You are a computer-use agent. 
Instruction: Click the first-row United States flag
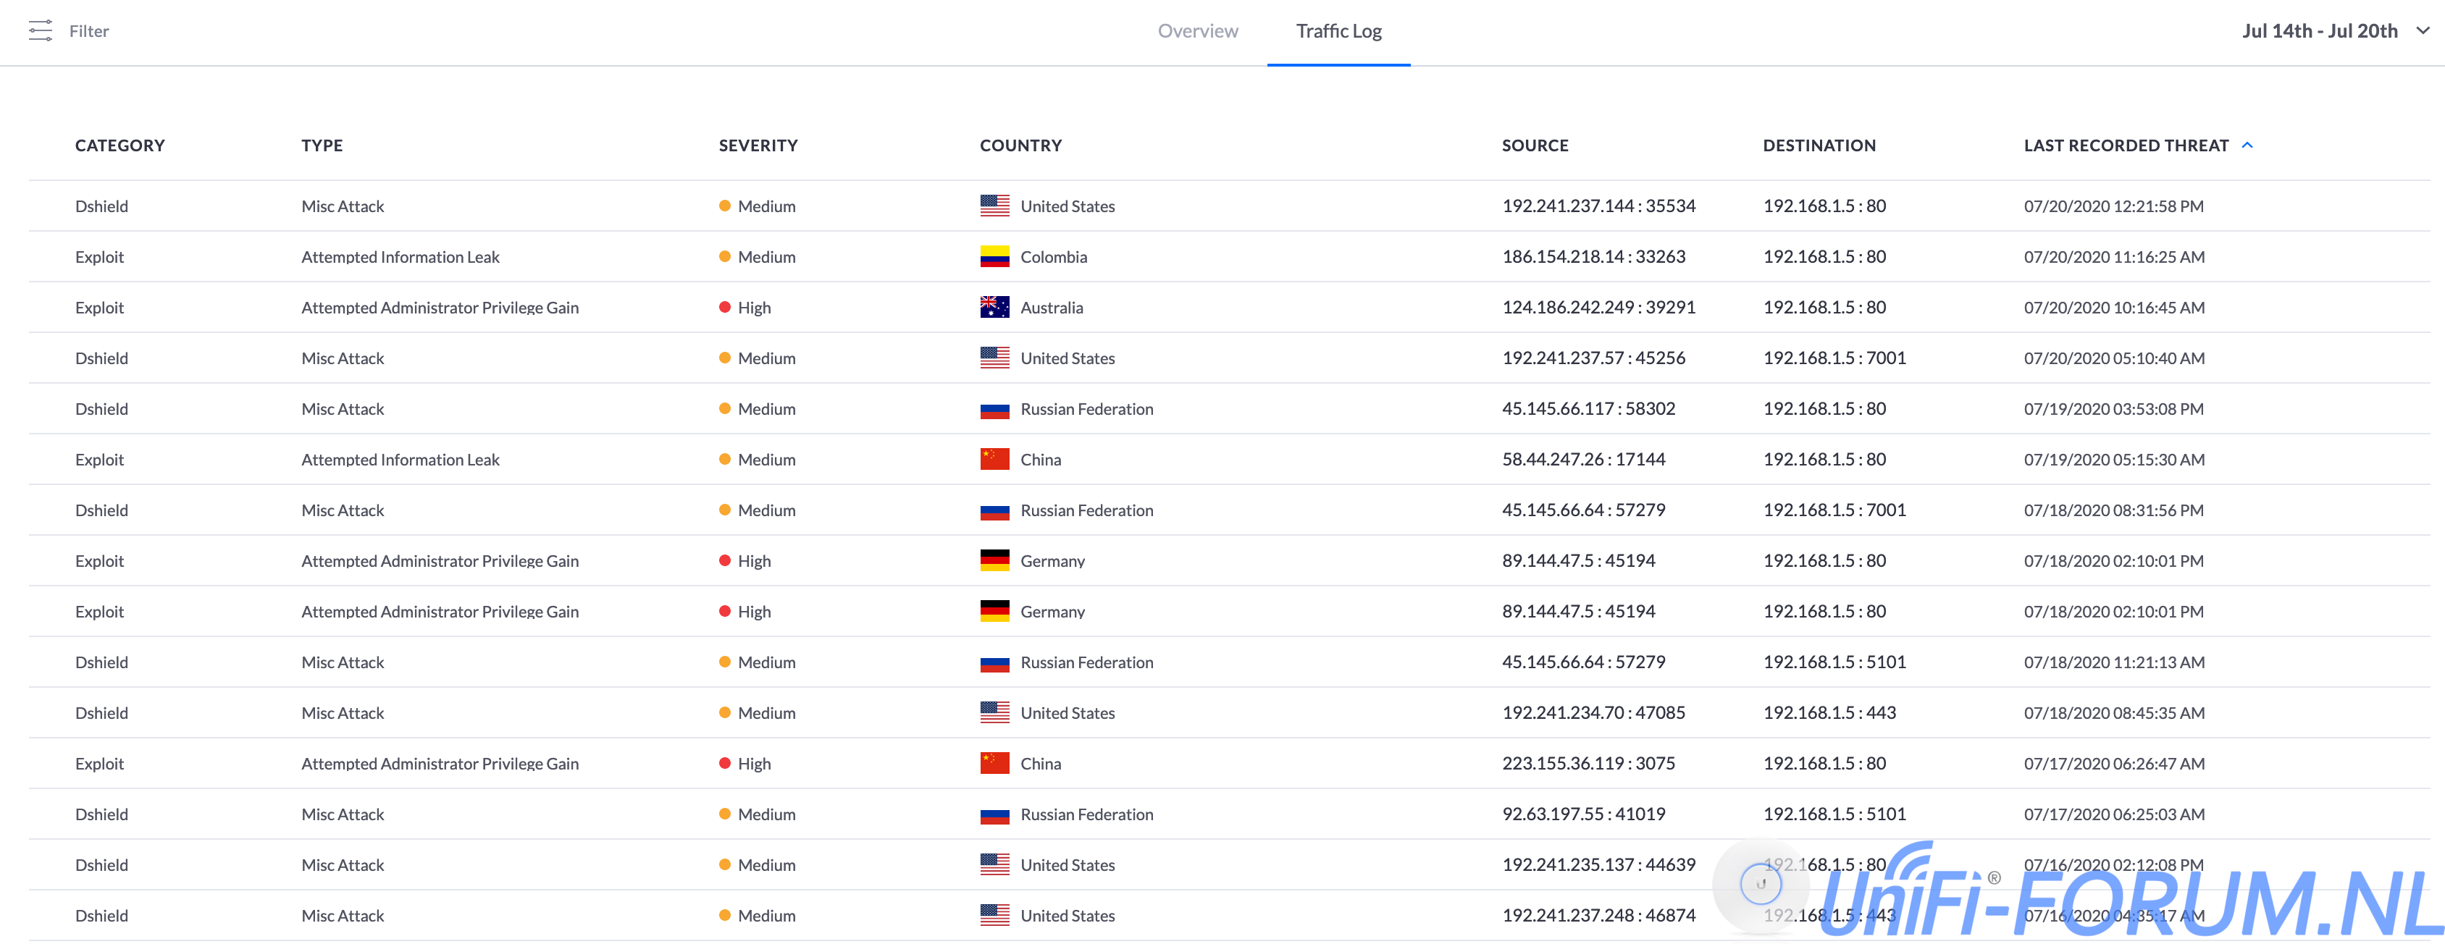click(x=994, y=206)
